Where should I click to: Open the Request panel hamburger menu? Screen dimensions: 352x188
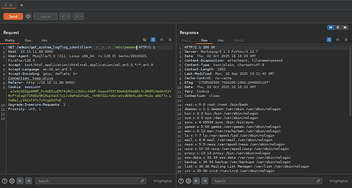[170, 40]
